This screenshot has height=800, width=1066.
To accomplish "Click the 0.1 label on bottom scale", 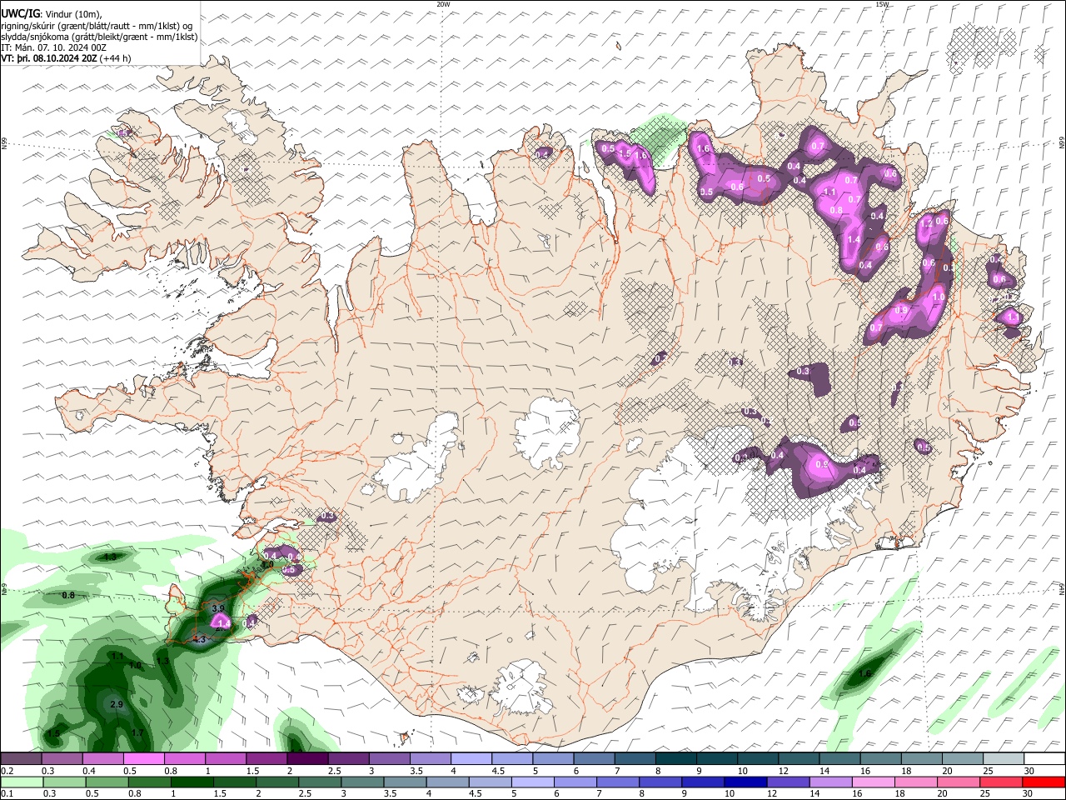I will (6, 793).
